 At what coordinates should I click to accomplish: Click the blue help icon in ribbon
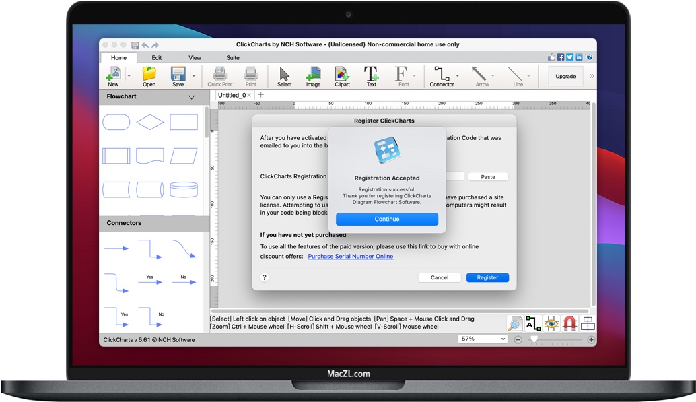click(x=590, y=57)
